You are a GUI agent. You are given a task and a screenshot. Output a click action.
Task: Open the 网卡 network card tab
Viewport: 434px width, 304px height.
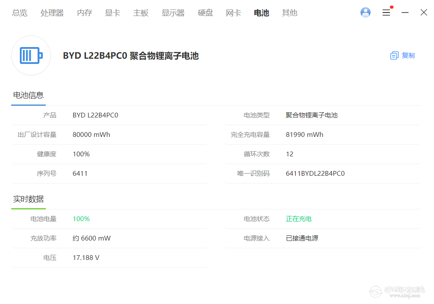click(233, 13)
